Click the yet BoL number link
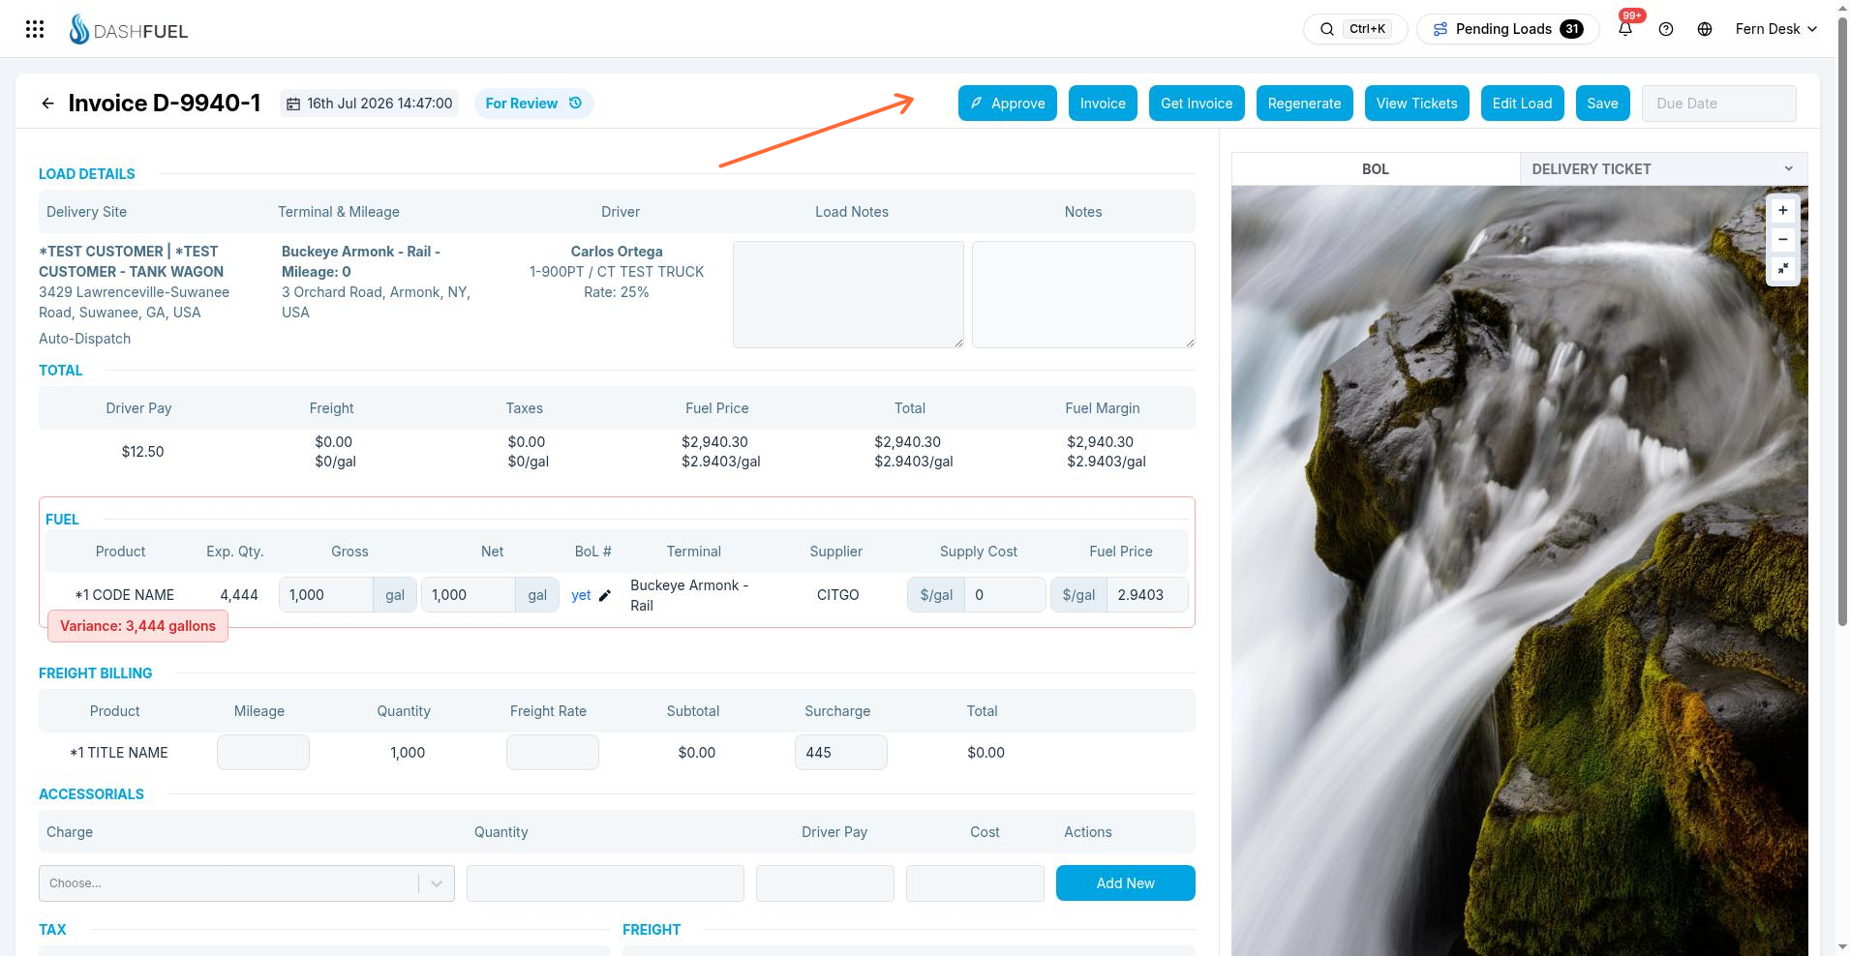 581,595
